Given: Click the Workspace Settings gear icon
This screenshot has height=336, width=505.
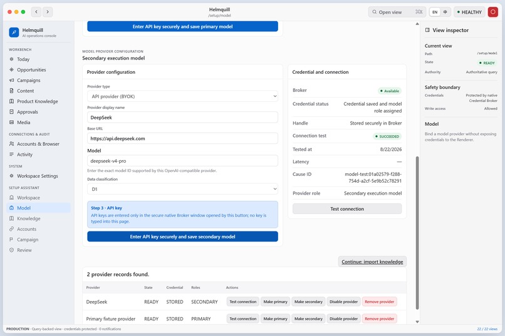Looking at the screenshot, I should tap(12, 176).
